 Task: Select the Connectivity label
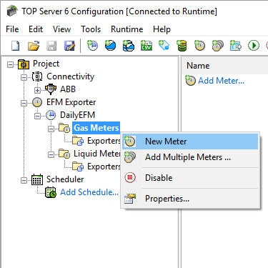70,76
